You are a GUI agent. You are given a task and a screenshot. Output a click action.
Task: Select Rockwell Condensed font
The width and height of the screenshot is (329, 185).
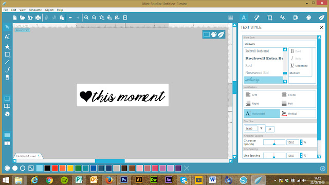(263, 51)
